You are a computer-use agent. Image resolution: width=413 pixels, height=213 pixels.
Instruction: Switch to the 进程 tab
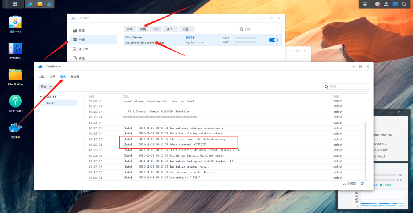[x=52, y=77]
